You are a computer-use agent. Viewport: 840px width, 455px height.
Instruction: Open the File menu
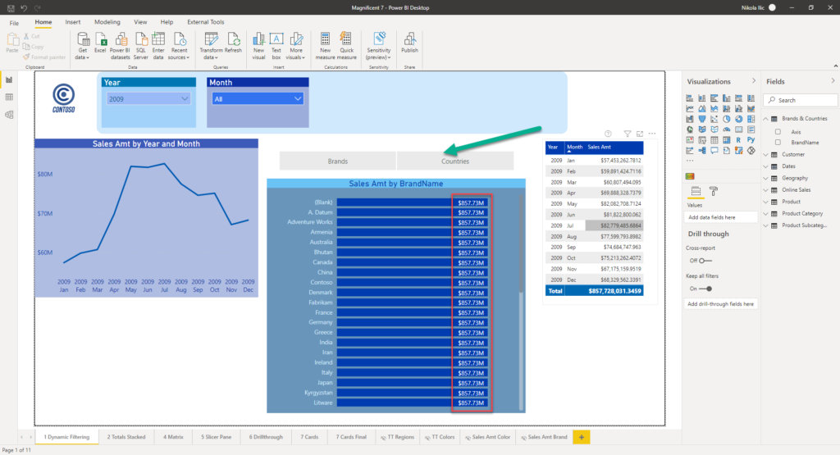click(x=14, y=23)
